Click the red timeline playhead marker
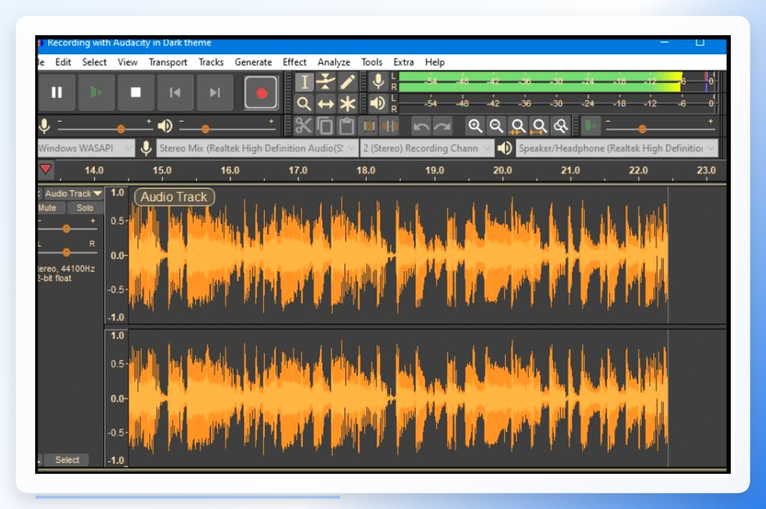This screenshot has height=509, width=766. [x=46, y=169]
